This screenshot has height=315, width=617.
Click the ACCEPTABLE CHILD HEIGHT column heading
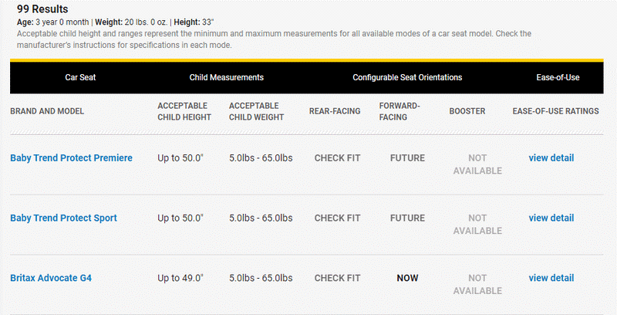click(184, 111)
